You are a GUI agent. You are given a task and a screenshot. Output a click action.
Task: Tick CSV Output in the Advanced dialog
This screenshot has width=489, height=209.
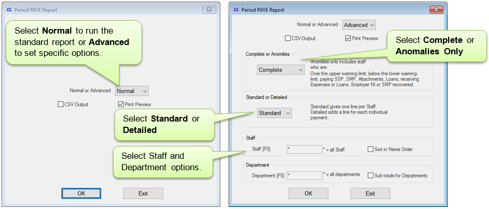287,39
